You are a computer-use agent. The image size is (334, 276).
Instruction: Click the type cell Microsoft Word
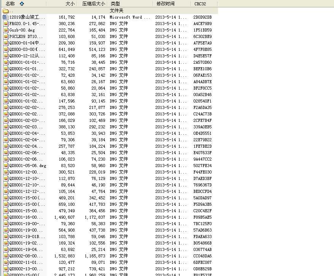[130, 17]
